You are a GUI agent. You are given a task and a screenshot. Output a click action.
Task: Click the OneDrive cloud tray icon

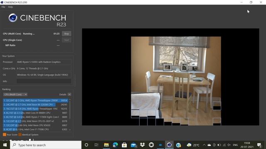click(x=209, y=145)
